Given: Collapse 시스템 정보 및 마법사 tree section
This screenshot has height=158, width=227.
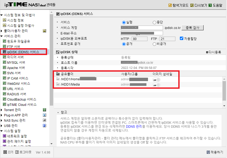Looking at the screenshot, I should [x=2, y=15].
